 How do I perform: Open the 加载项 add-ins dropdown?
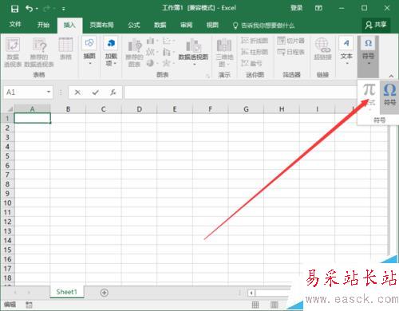coord(111,52)
